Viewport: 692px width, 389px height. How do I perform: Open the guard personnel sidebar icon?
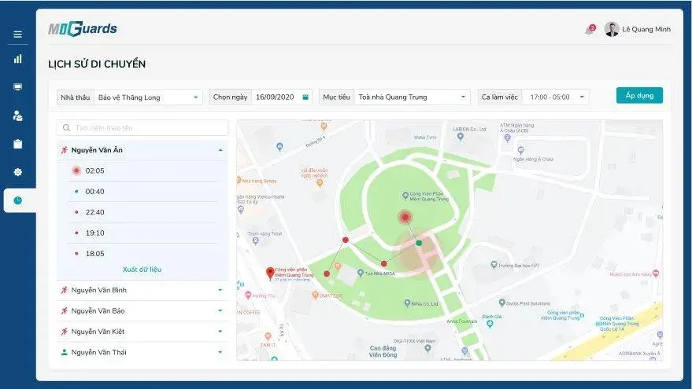[x=17, y=116]
